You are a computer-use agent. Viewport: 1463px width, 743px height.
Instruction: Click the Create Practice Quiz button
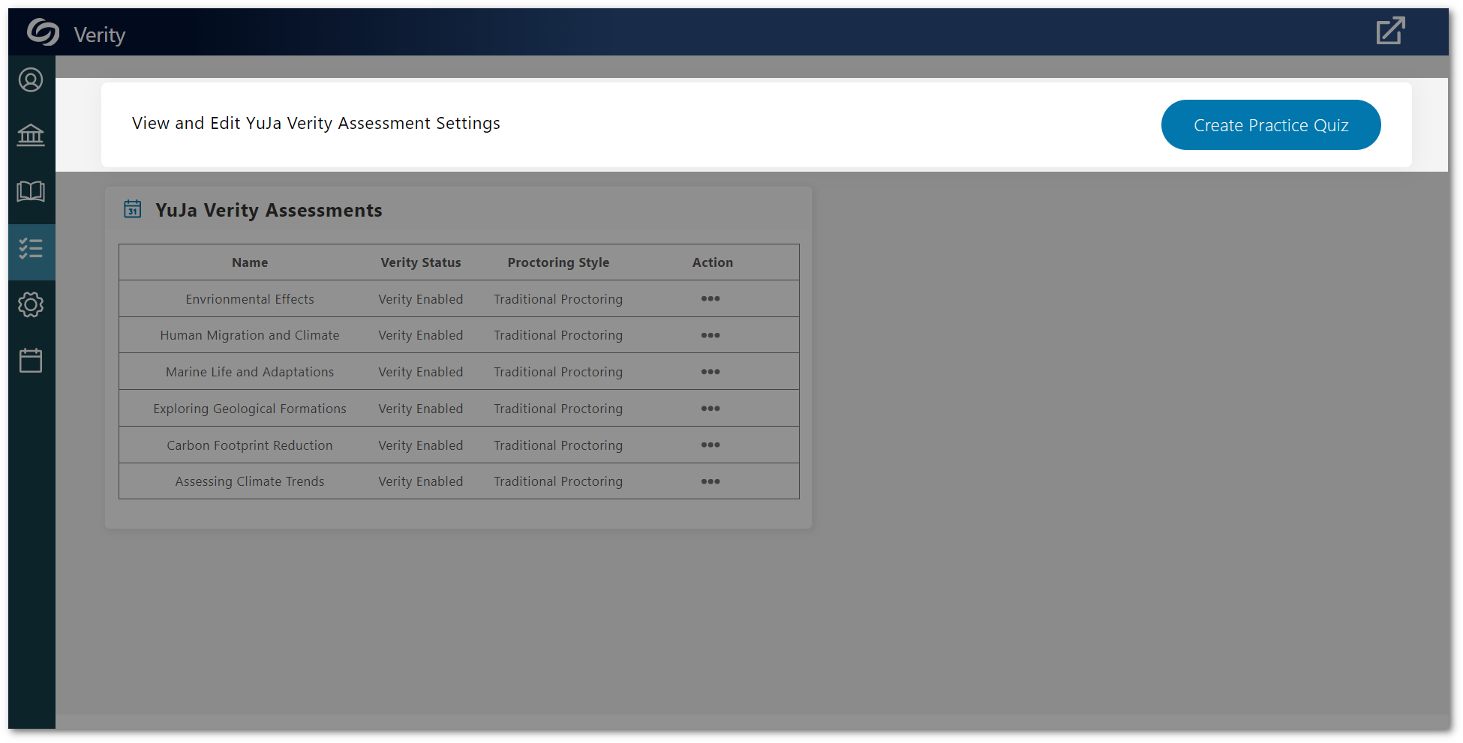[1270, 124]
